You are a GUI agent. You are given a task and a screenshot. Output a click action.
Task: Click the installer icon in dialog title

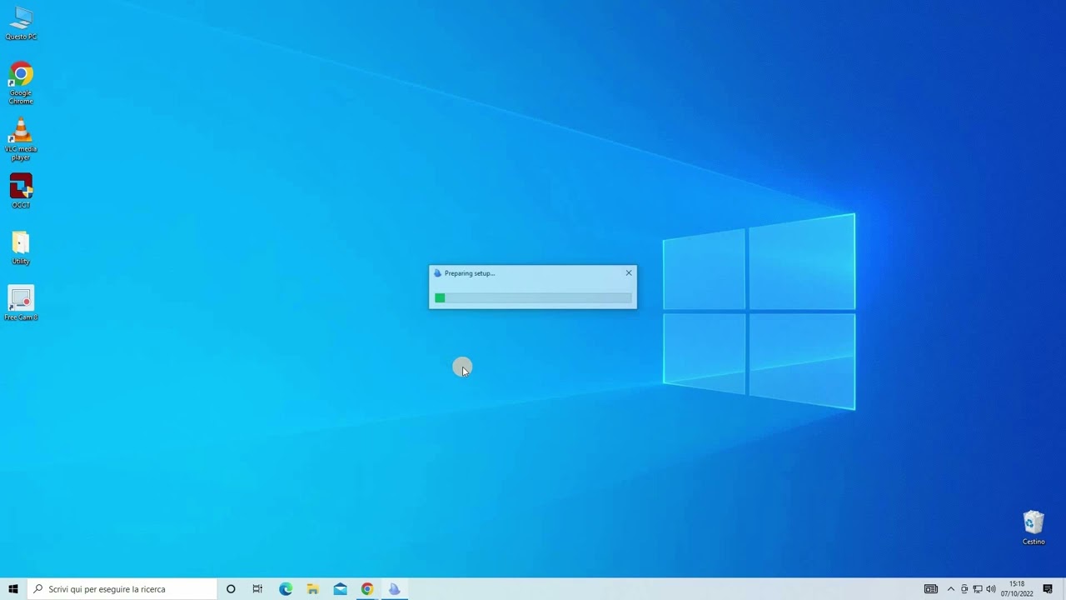tap(437, 273)
